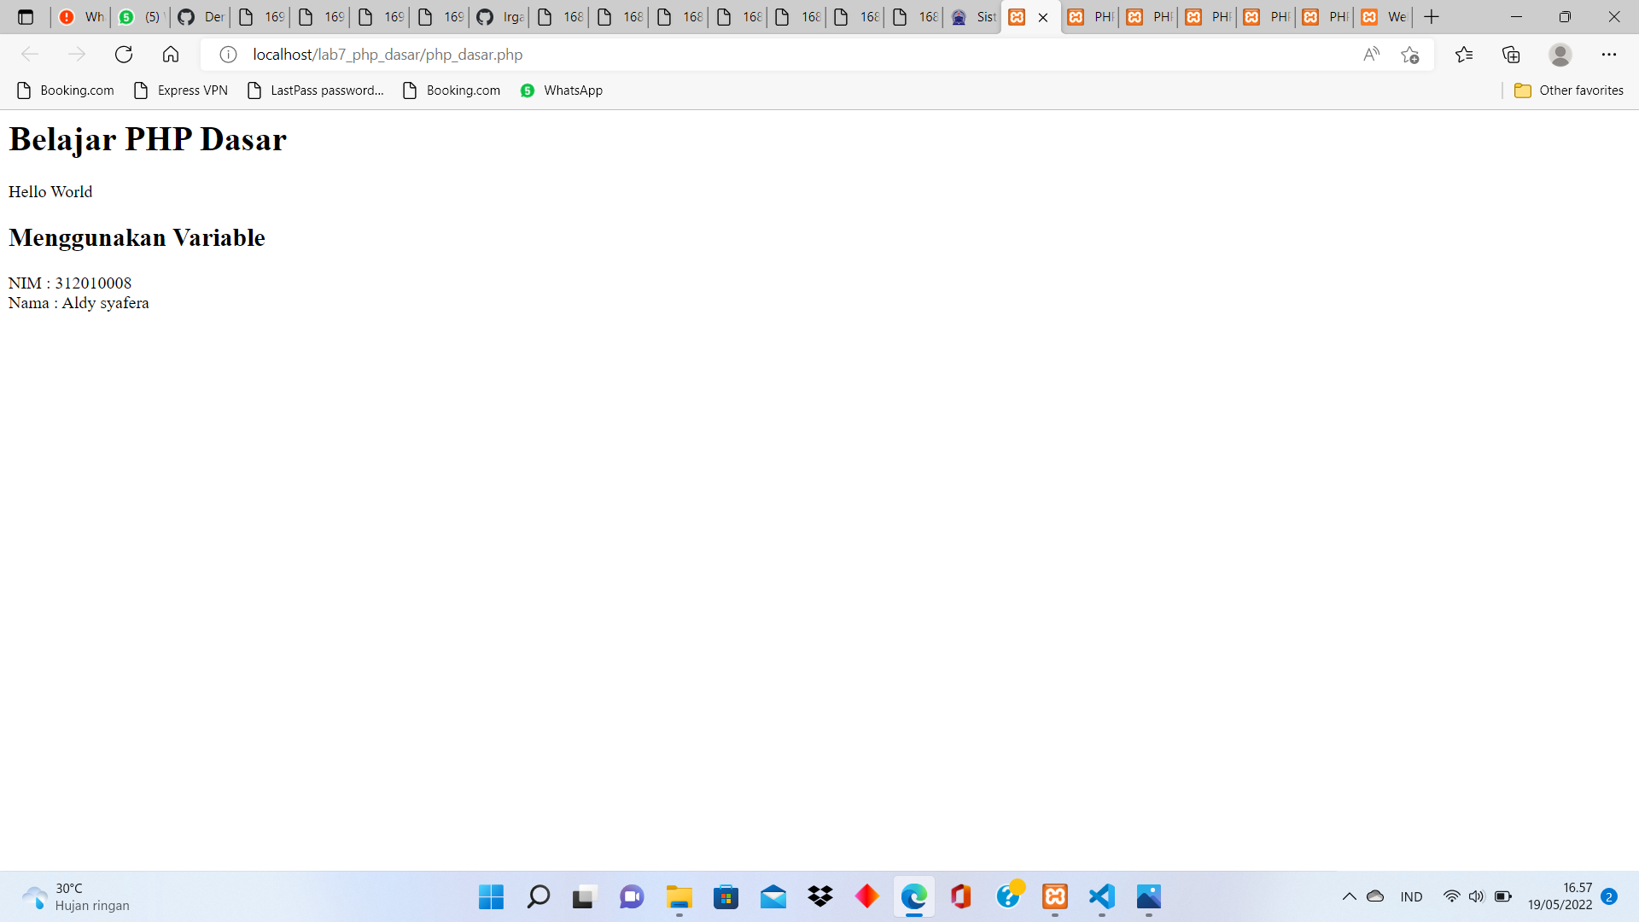Image resolution: width=1639 pixels, height=922 pixels.
Task: Open the user profile avatar
Action: point(1560,55)
